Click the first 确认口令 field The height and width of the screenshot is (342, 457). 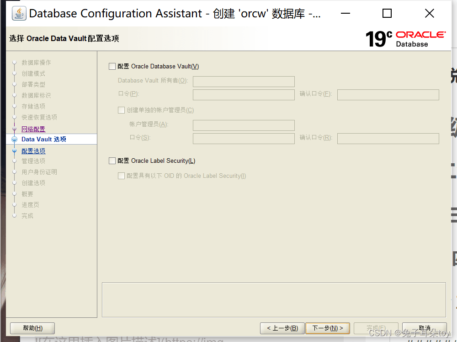(388, 95)
